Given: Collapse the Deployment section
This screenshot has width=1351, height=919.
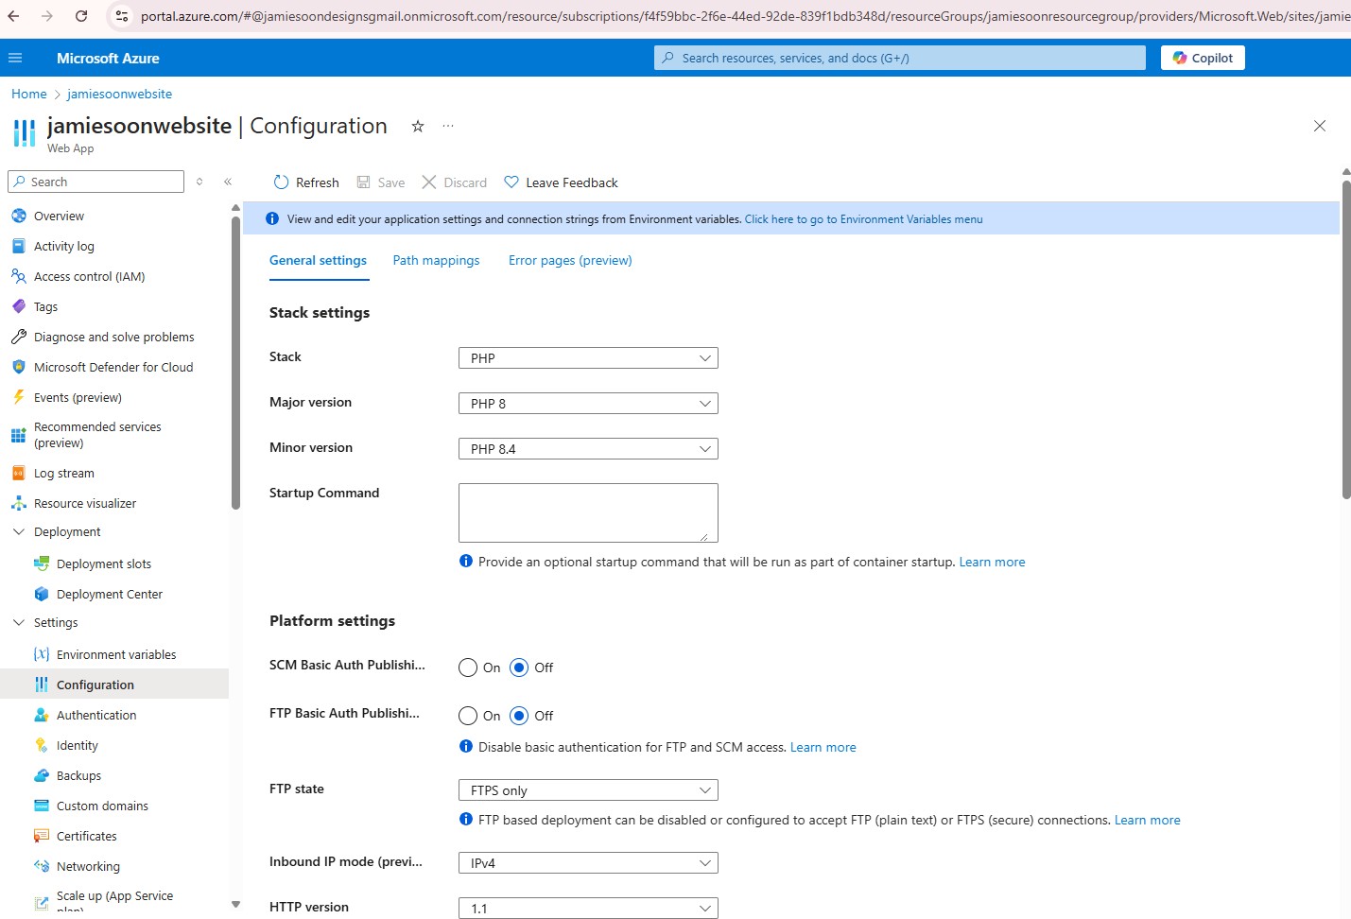Looking at the screenshot, I should pos(18,531).
